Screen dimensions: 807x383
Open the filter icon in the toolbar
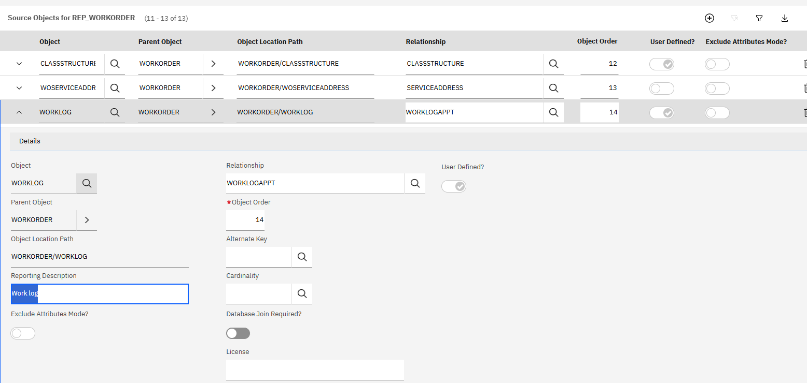click(759, 18)
